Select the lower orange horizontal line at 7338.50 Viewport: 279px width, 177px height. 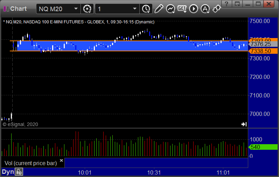click(x=129, y=51)
